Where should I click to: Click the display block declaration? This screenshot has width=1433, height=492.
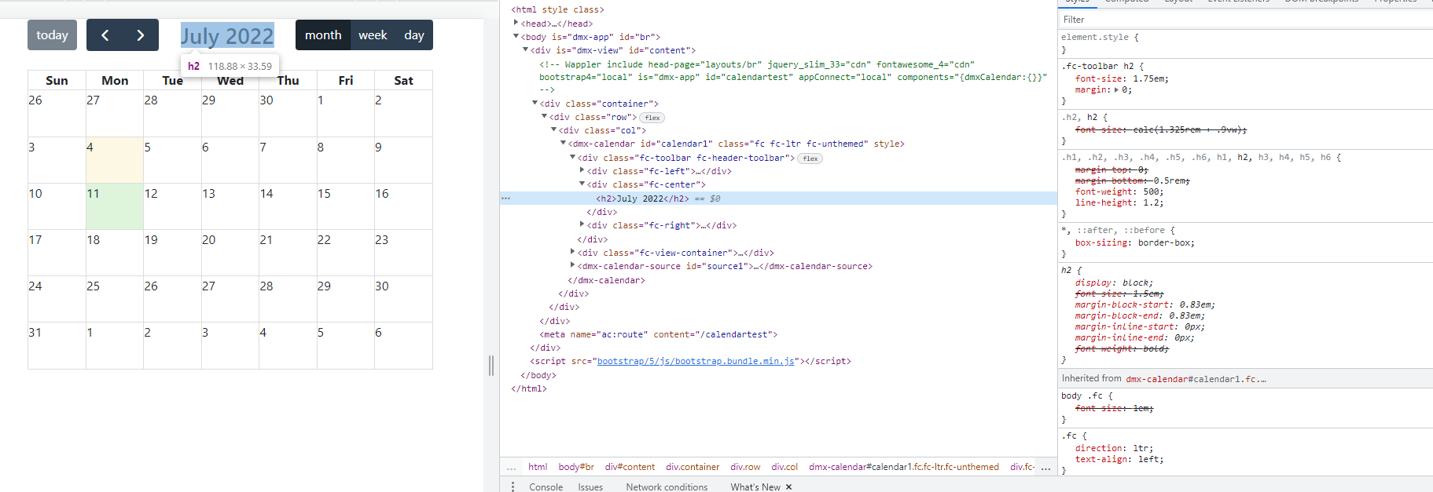1114,282
